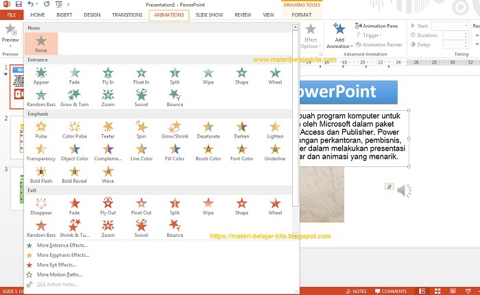The width and height of the screenshot is (480, 295).
Task: Apply Fill Color emphasis animation
Action: click(x=175, y=153)
